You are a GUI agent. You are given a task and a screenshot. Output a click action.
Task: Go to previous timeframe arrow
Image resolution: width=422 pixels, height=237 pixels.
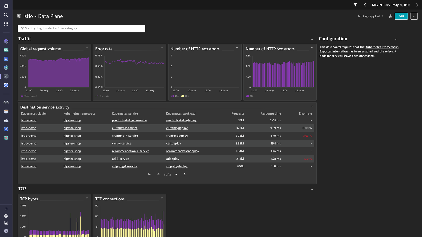tap(365, 5)
